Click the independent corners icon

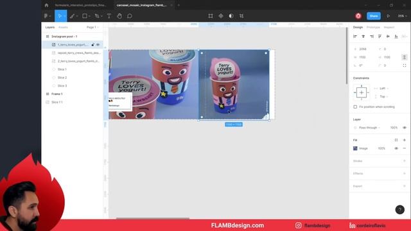405,65
